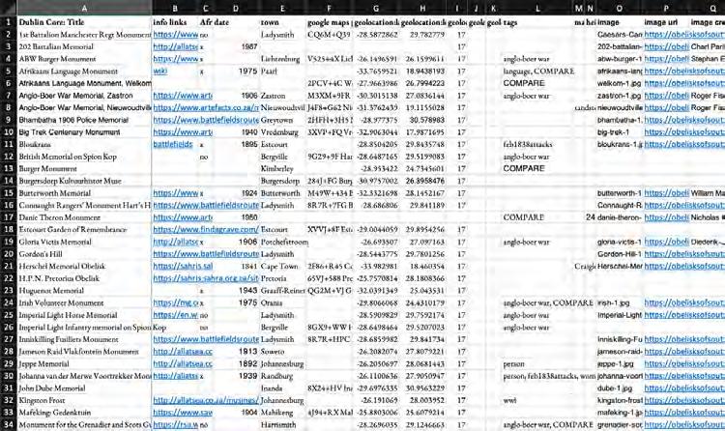This screenshot has width=725, height=431.
Task: Select the 'language, COMPARE' tags cell
Action: pos(538,72)
